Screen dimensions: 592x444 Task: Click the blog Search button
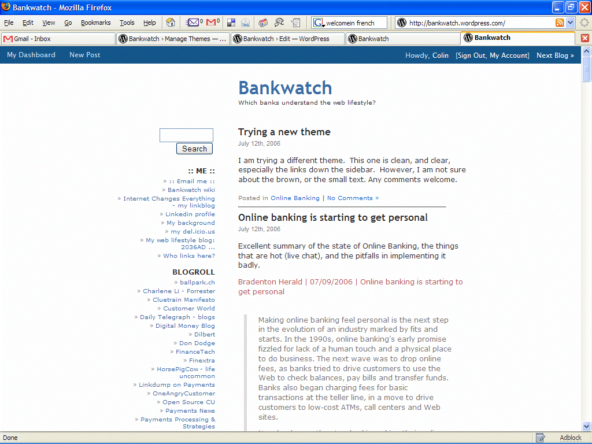[194, 149]
